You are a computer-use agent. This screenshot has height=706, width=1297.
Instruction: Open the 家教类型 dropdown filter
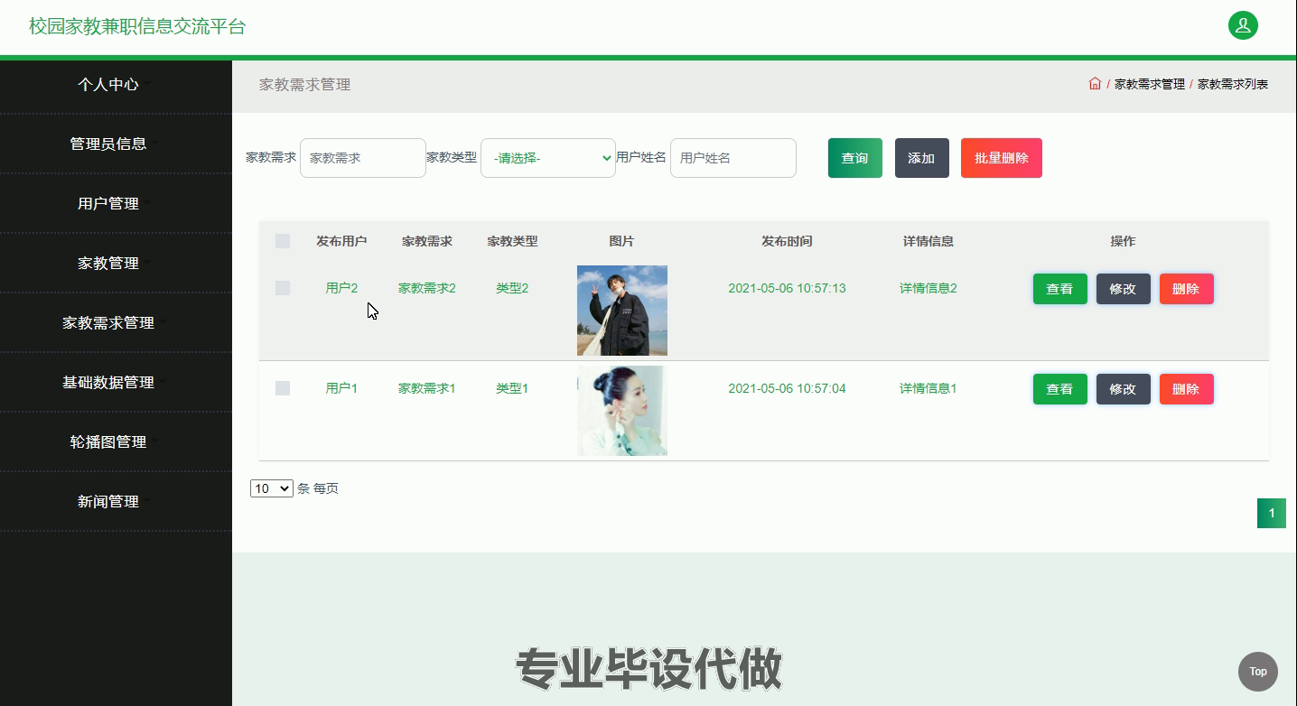[x=548, y=158]
